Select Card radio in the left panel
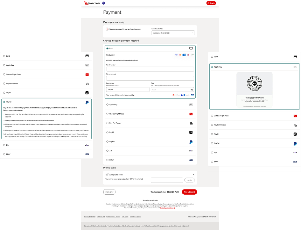This screenshot has width=301, height=230. point(4,56)
